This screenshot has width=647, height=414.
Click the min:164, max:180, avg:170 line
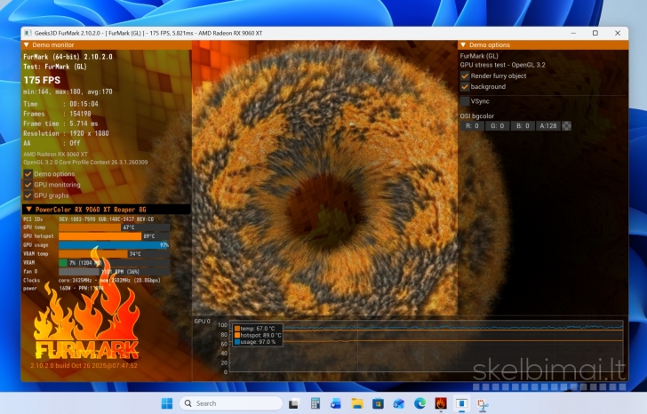point(68,92)
